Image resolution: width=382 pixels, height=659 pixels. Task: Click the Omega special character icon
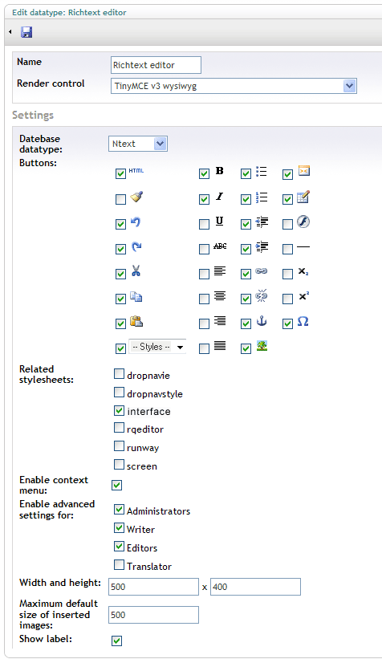point(303,322)
